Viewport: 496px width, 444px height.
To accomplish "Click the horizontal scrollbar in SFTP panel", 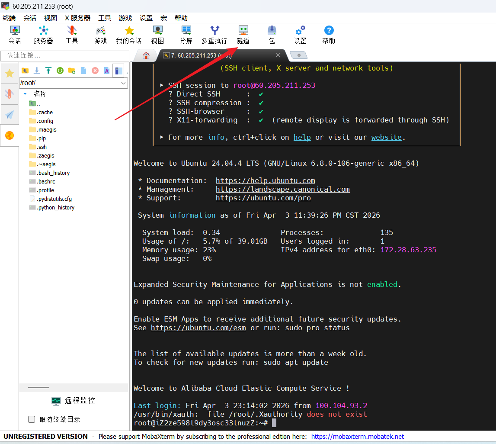I will click(x=38, y=387).
